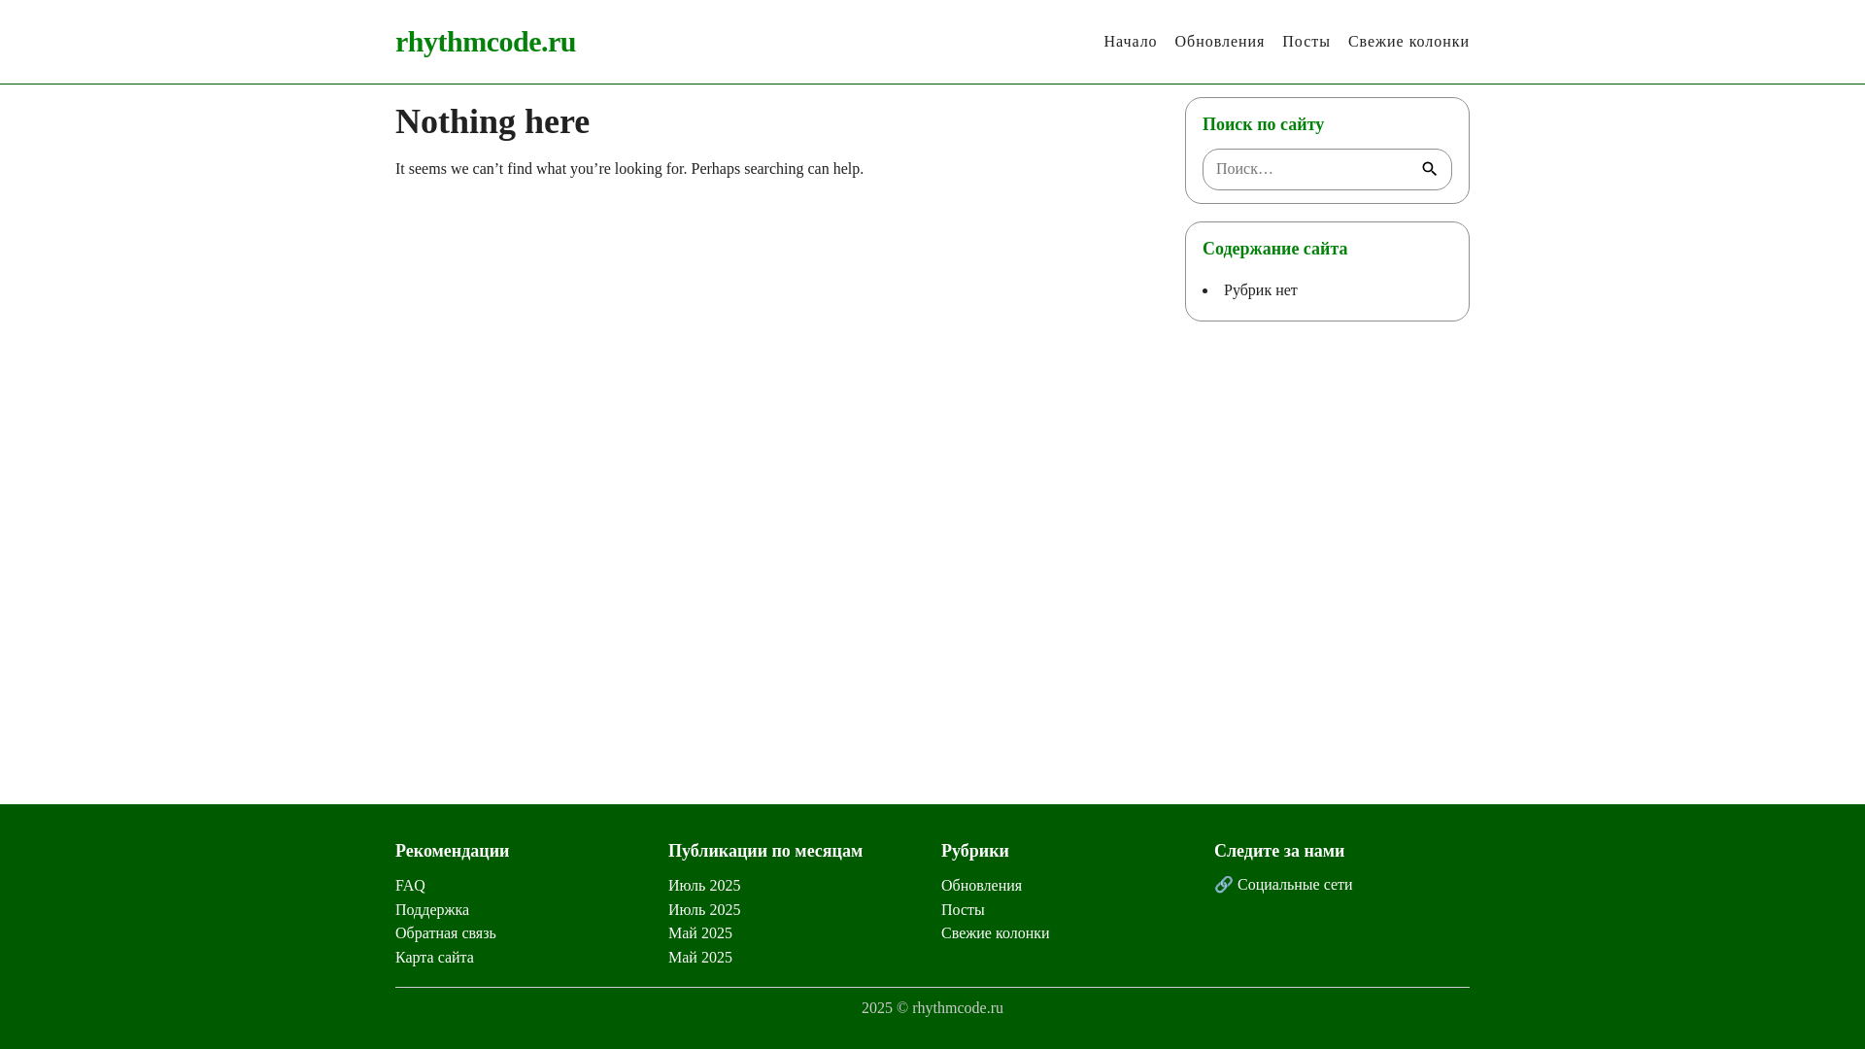Open the Обратная связь footer link
1865x1049 pixels.
pos(445,933)
